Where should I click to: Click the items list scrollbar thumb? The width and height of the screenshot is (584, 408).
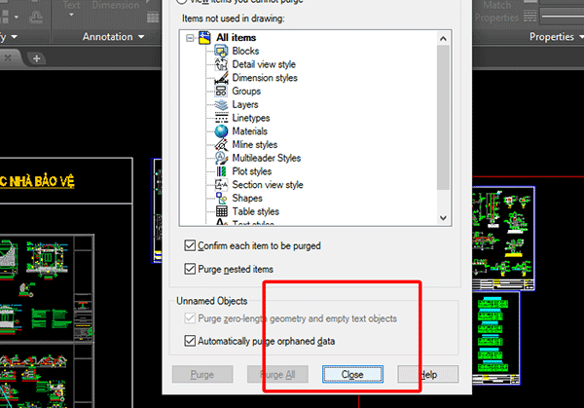[x=443, y=118]
